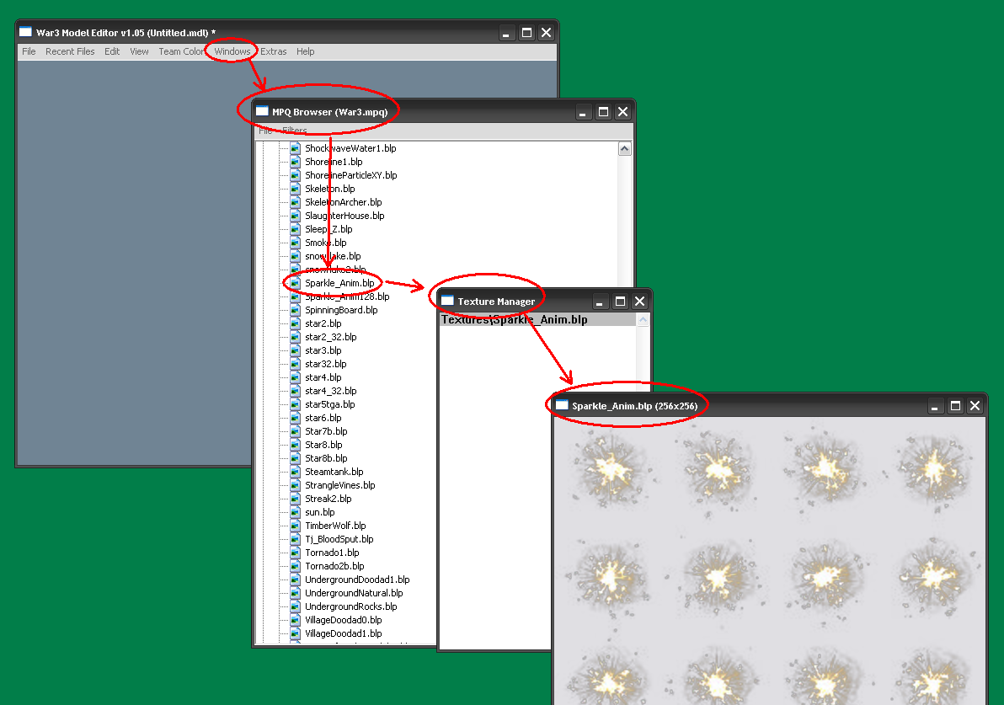Open the Recent Files menu
Screen dimensions: 1004x705
point(70,51)
